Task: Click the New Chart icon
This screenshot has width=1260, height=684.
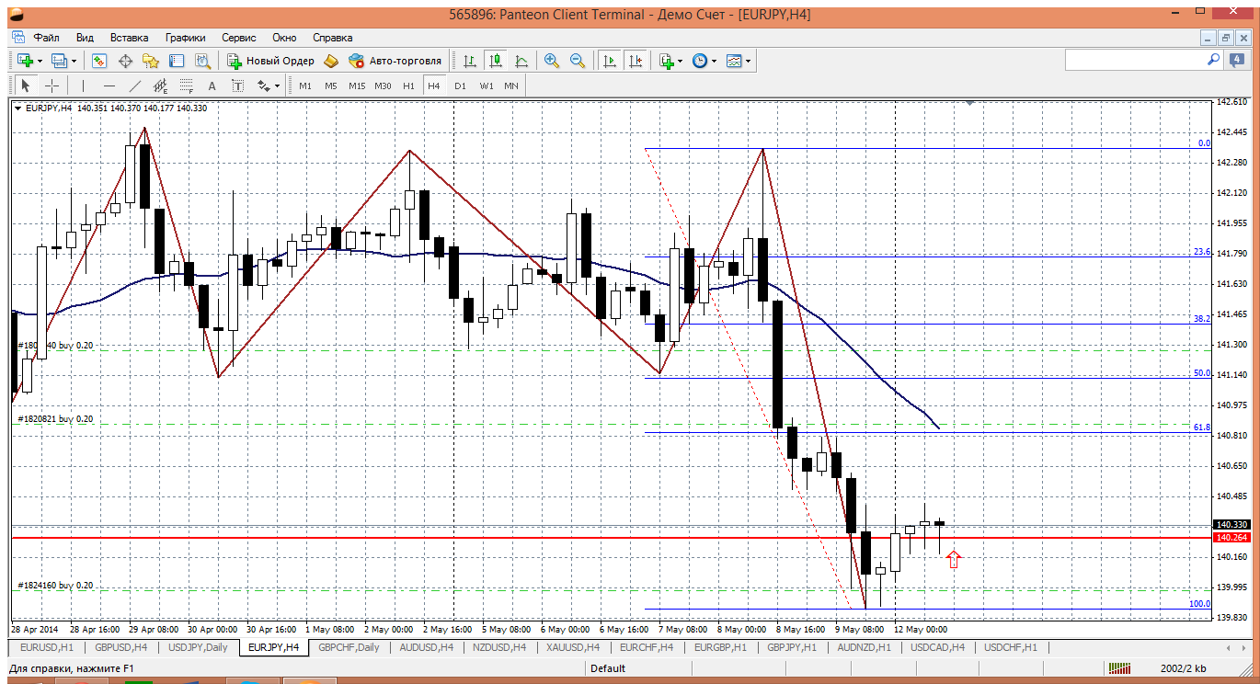Action: (x=25, y=61)
